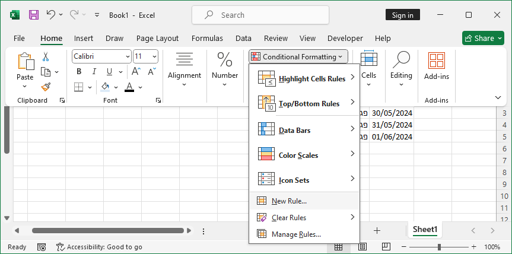Click the Fill Color paint bucket icon

pos(106,87)
